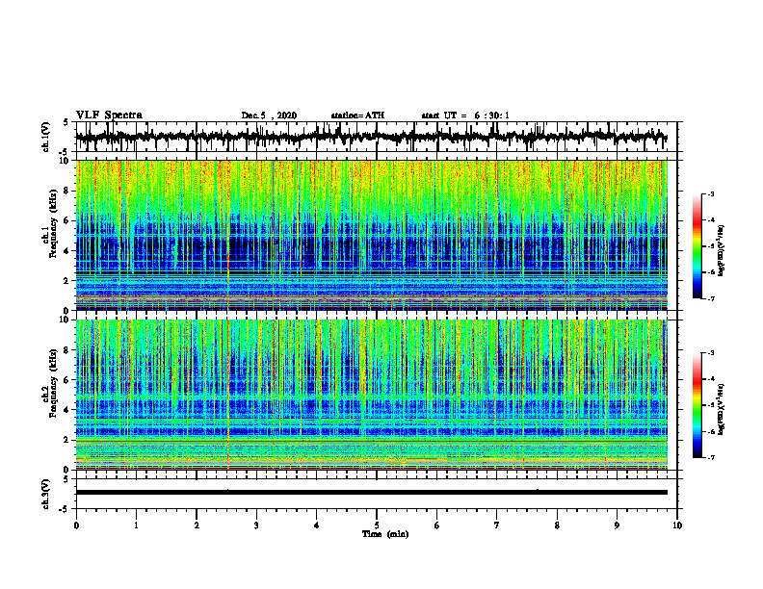This screenshot has height=589, width=763.
Task: Click the ch.2 'Frequency (kHz)' axis label
Action: 53,383
